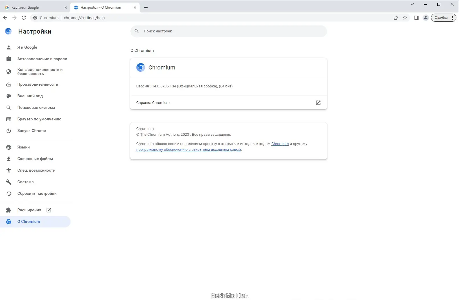The width and height of the screenshot is (459, 301).
Task: Open Расширения extensions page
Action: (35, 210)
